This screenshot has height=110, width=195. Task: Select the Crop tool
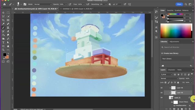(x=3, y=20)
